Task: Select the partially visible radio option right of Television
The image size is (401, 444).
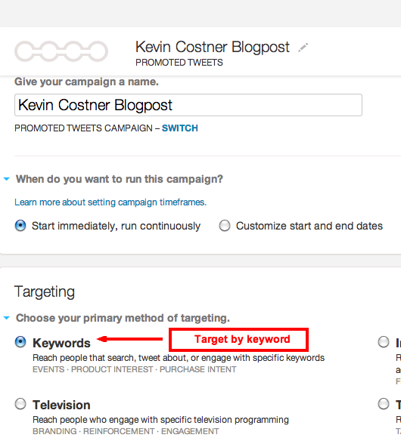Action: [384, 404]
